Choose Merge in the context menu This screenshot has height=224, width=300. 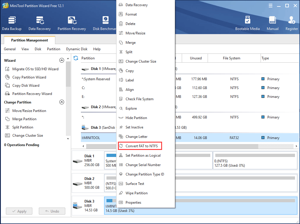(x=146, y=42)
